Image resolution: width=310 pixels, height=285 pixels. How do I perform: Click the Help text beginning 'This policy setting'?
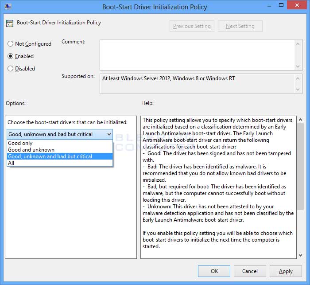(x=218, y=183)
